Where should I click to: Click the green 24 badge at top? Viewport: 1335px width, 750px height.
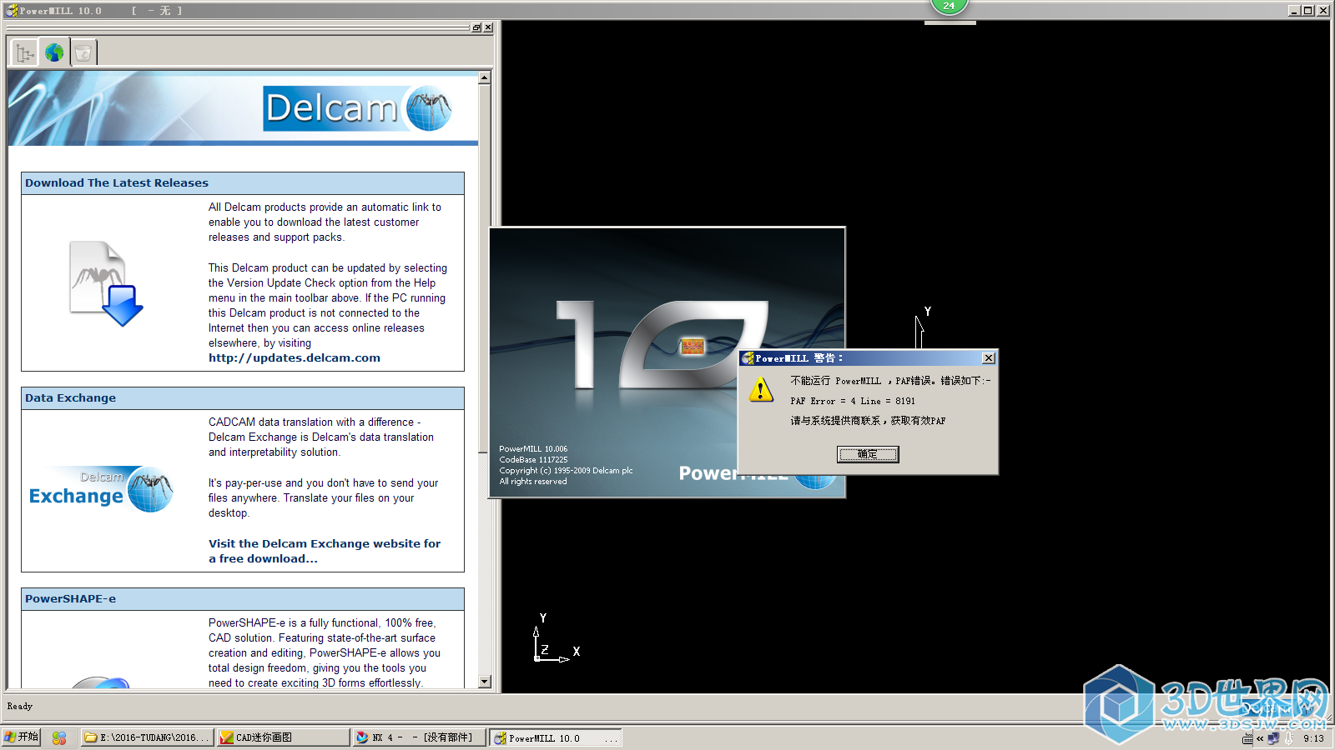(x=950, y=7)
